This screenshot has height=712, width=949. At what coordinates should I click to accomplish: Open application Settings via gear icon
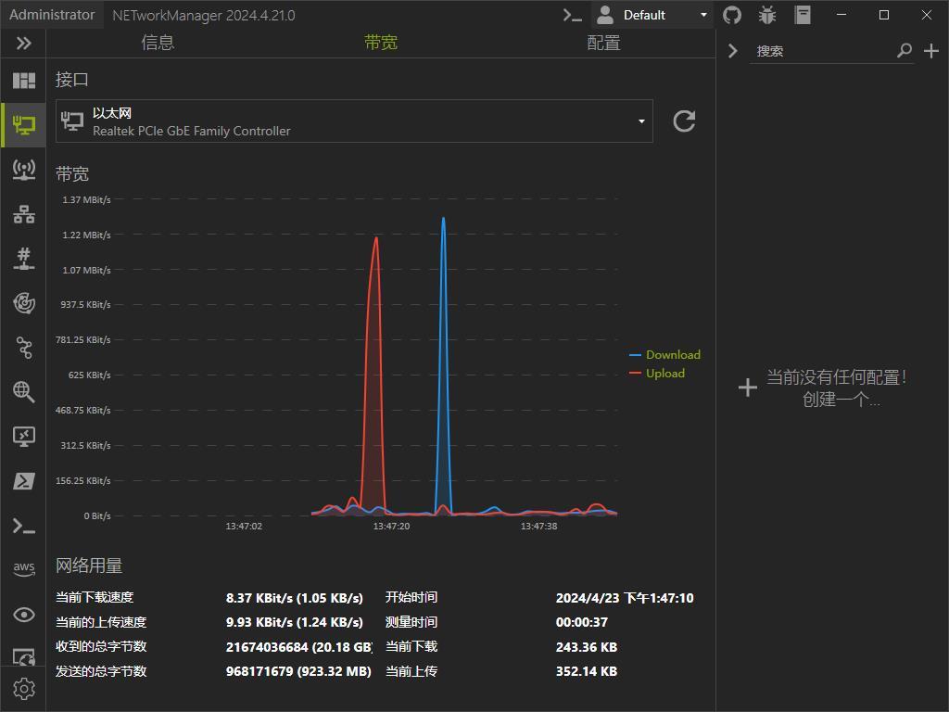23,689
